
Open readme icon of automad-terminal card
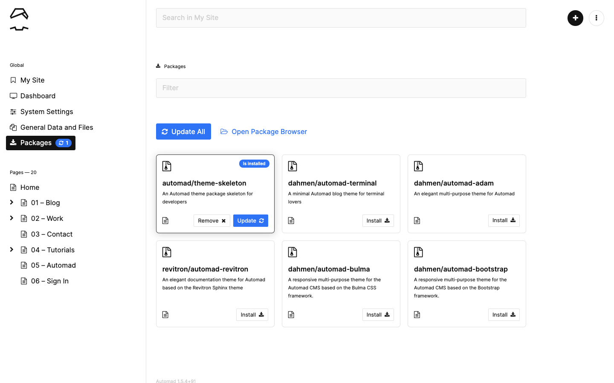point(291,220)
